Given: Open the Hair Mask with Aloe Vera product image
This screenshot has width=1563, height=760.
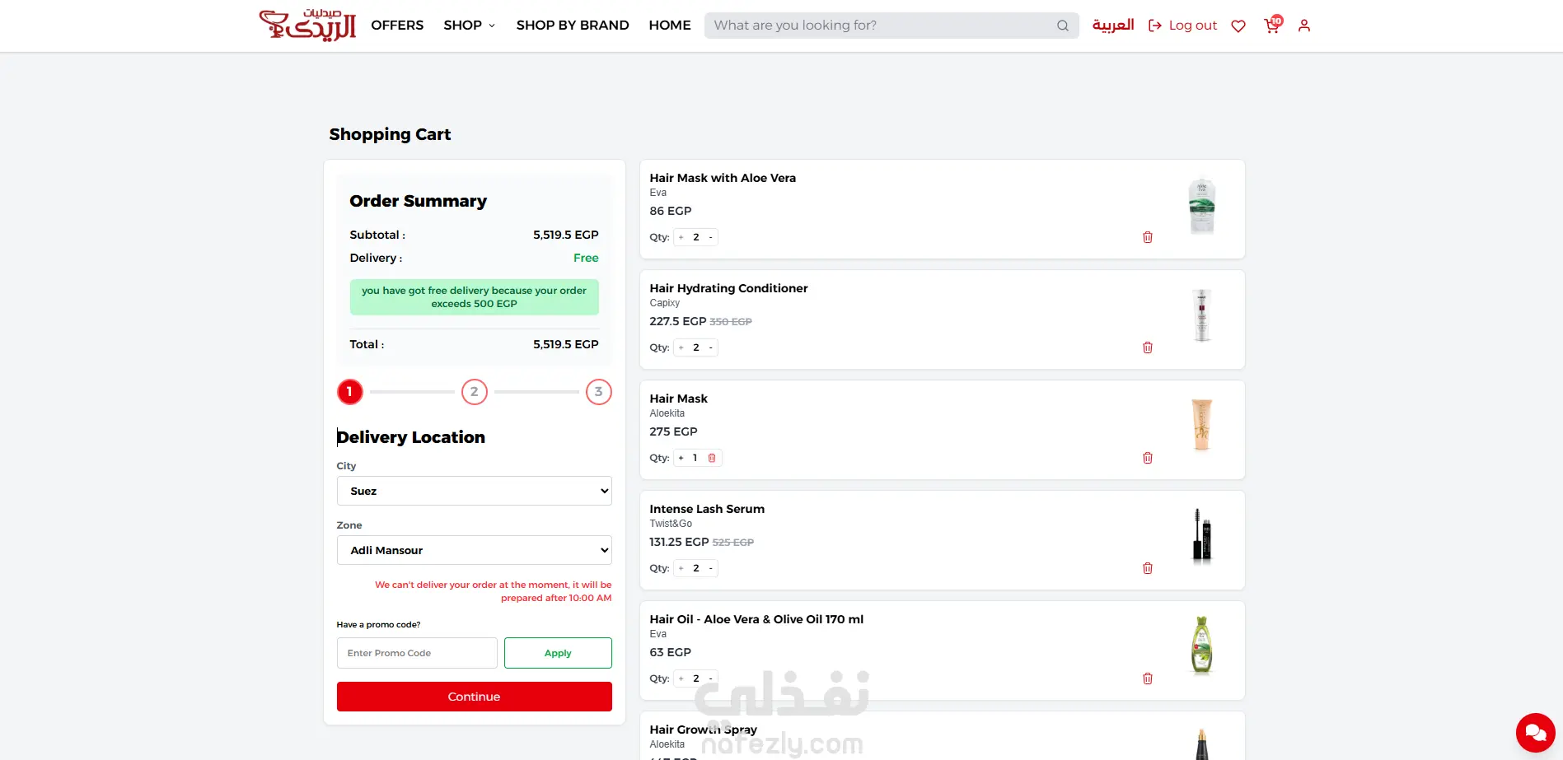Looking at the screenshot, I should click(x=1202, y=207).
